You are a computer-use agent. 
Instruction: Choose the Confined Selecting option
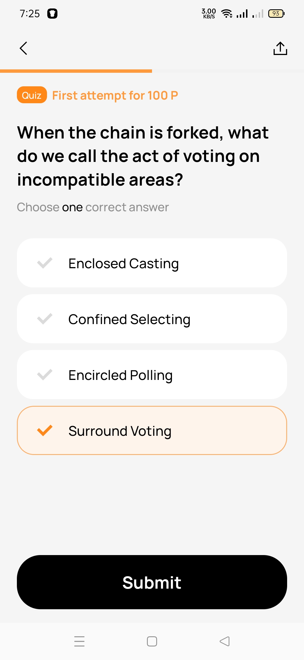point(152,319)
